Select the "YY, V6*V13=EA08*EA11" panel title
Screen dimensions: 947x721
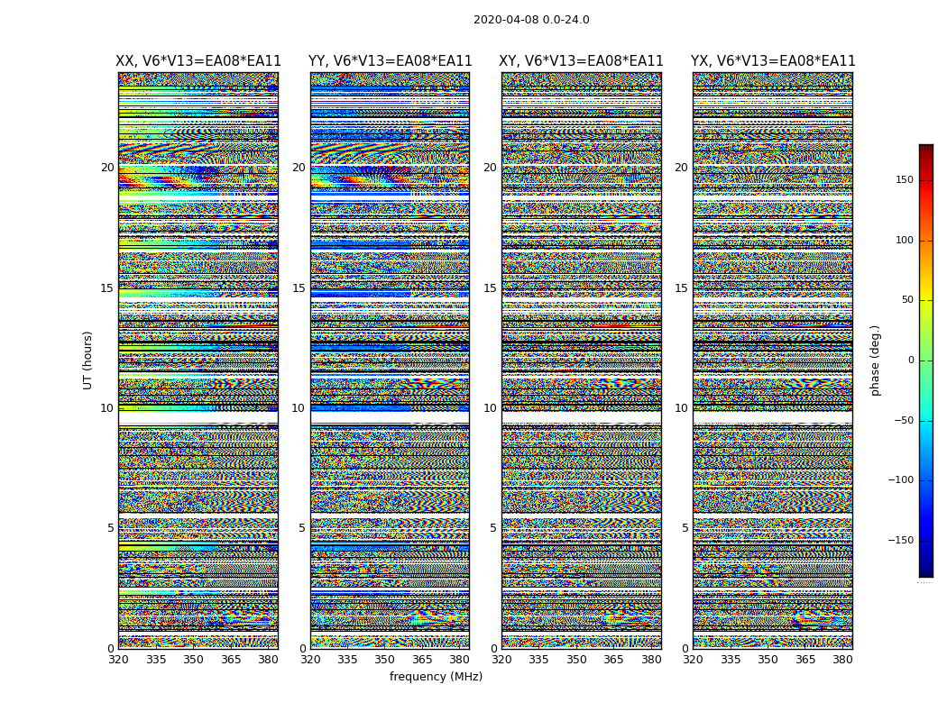[x=391, y=61]
